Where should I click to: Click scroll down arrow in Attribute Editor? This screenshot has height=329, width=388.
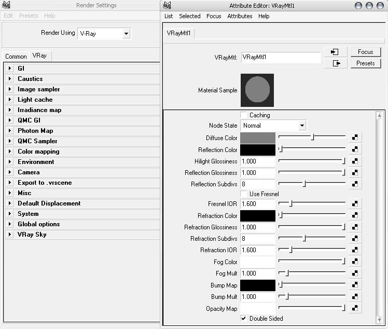point(379,320)
